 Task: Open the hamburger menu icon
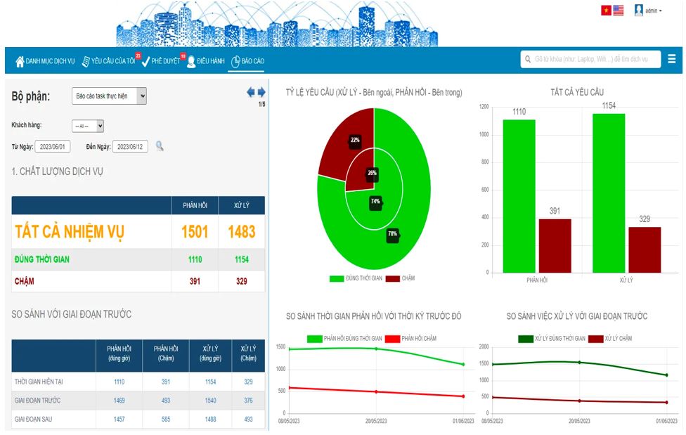coord(672,60)
